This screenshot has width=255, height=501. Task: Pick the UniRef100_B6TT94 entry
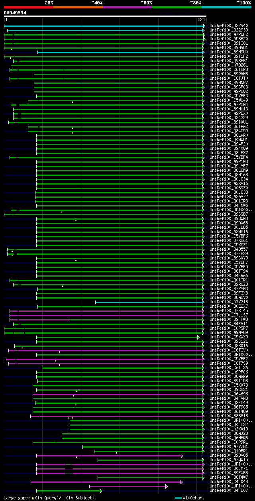[x=229, y=271]
